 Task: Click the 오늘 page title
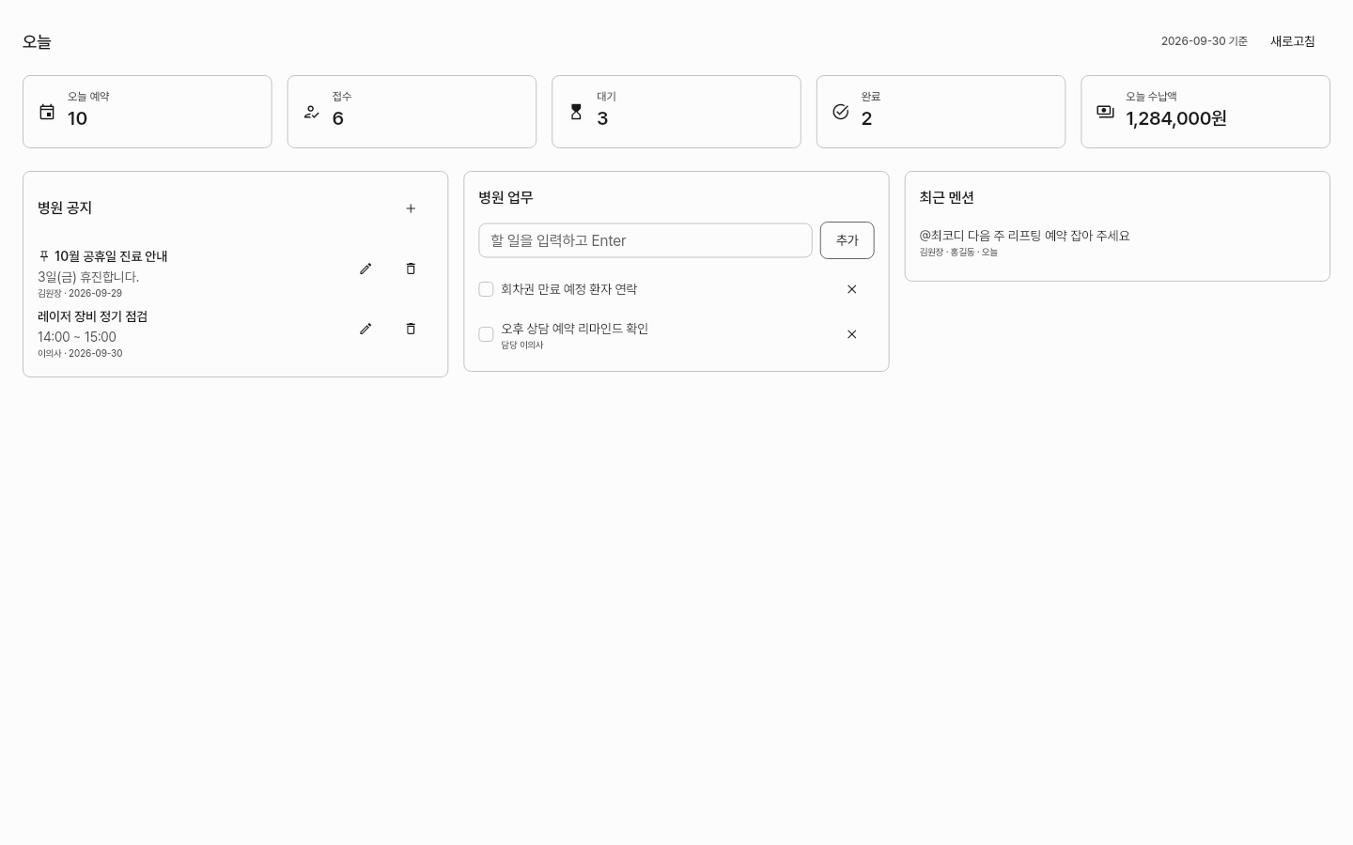click(37, 41)
